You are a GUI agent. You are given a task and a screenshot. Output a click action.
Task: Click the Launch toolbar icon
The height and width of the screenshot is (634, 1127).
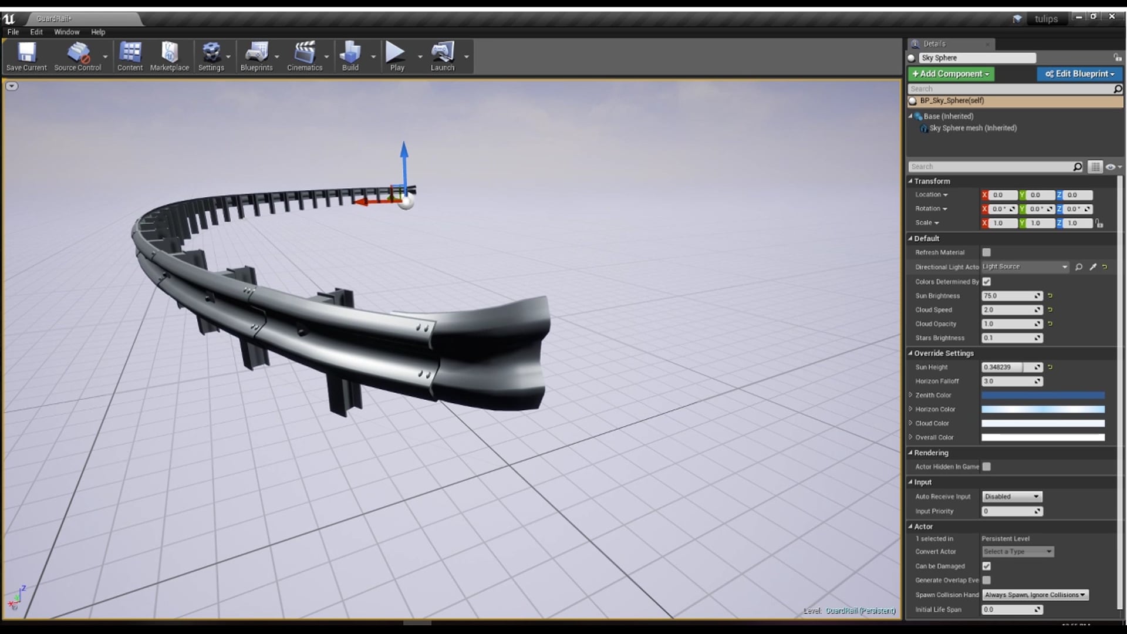click(443, 56)
